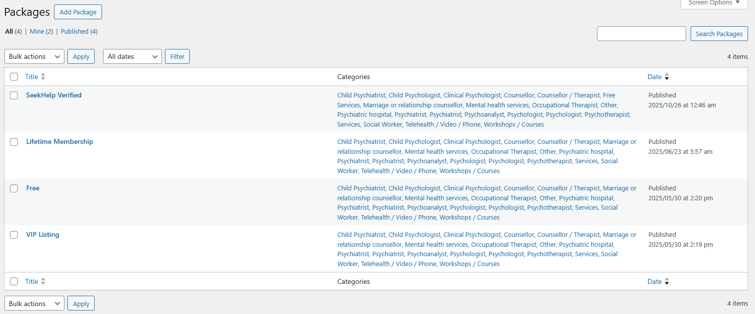The width and height of the screenshot is (755, 314).
Task: Toggle the select-all checkbox in table header
Action: pos(14,77)
